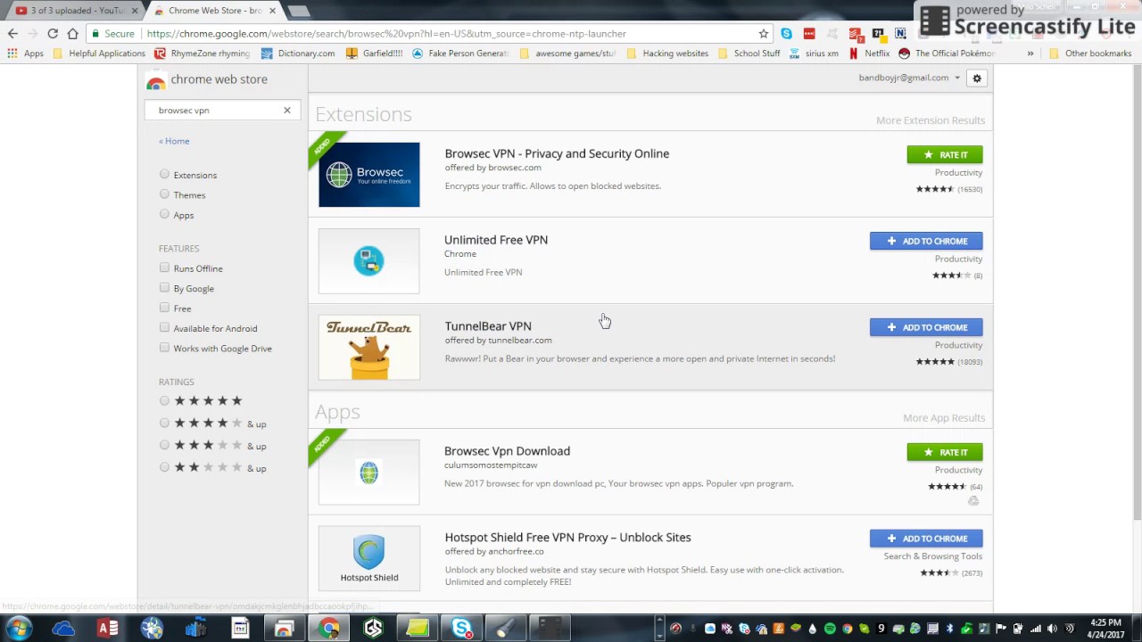The image size is (1142, 642).
Task: Open Browsec VPN - Privacy and Security title
Action: (557, 153)
